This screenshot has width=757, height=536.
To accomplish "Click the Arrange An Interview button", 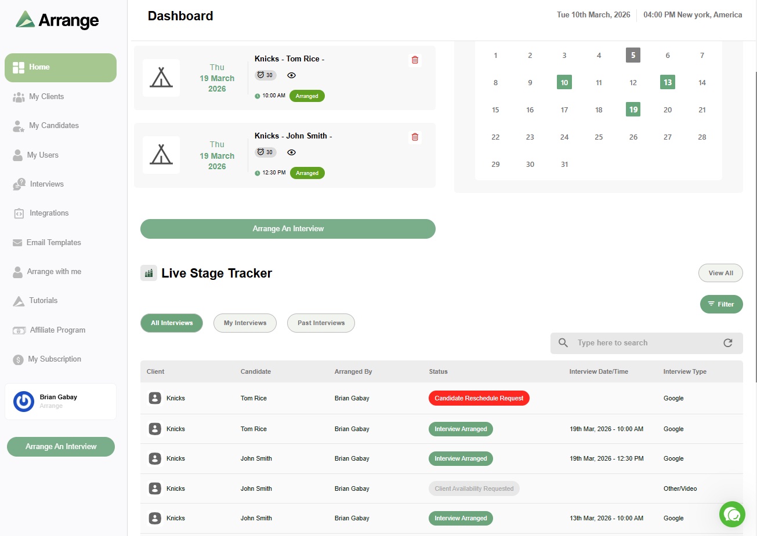I will pos(288,229).
